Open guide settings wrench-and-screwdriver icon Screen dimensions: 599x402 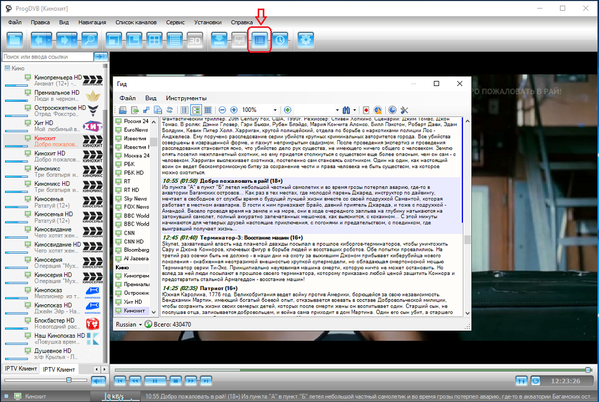[x=404, y=110]
